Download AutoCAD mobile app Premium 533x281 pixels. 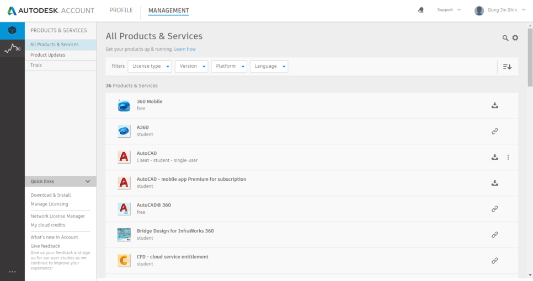[x=495, y=183]
